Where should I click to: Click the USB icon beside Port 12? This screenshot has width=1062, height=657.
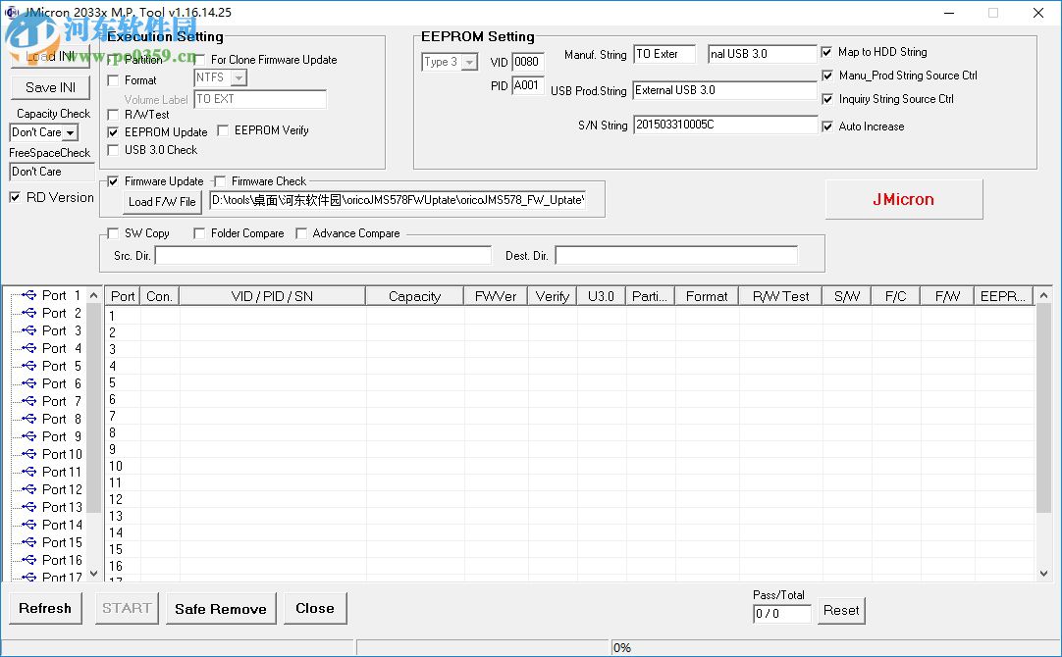click(x=29, y=489)
